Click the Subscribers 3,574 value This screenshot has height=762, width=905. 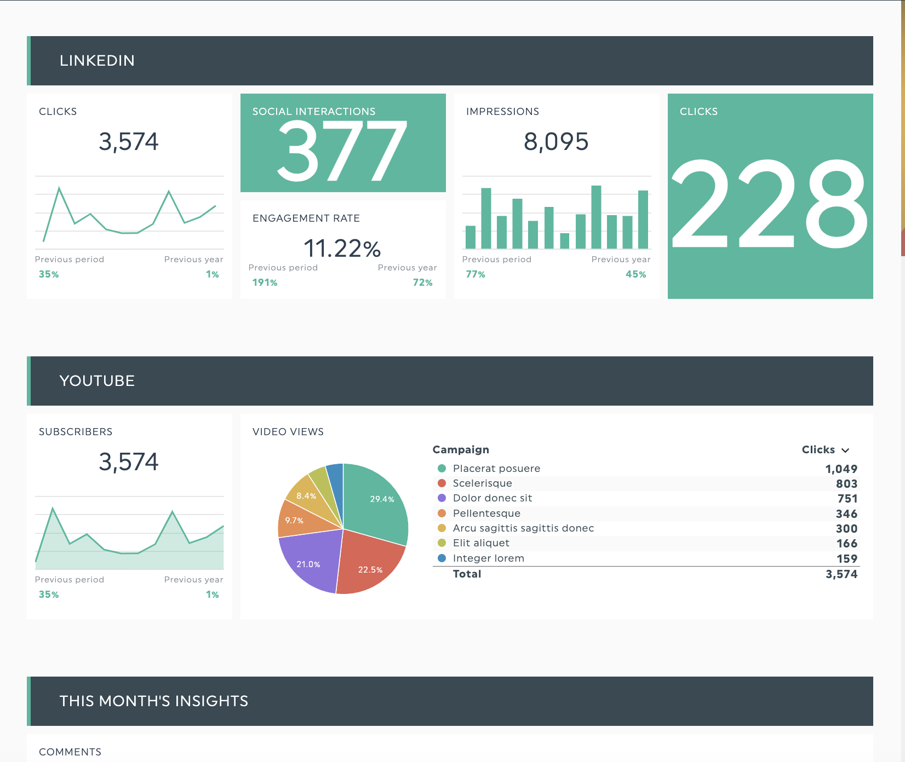129,462
